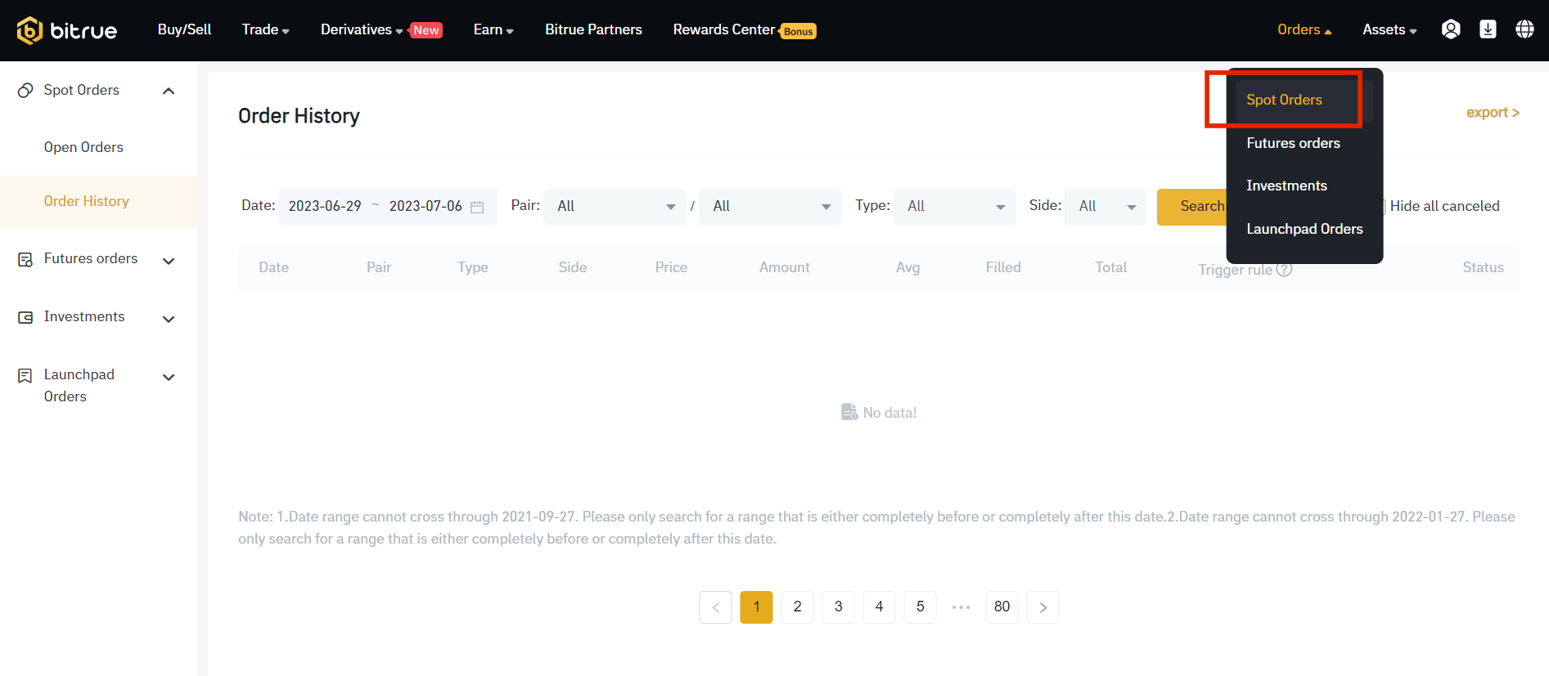This screenshot has height=676, width=1549.
Task: Click the Bonus badge on Rewards Center
Action: 798,31
